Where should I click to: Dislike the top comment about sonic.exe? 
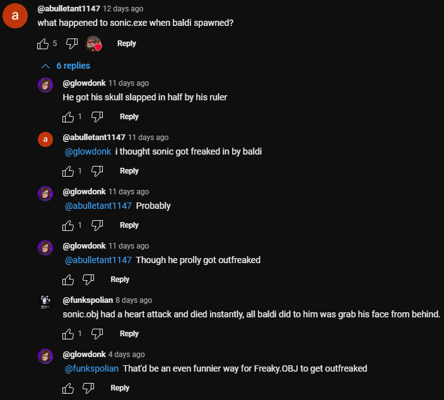tap(72, 44)
